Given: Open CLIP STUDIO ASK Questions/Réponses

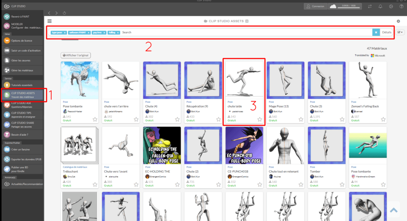Looking at the screenshot, I should pos(22,105).
